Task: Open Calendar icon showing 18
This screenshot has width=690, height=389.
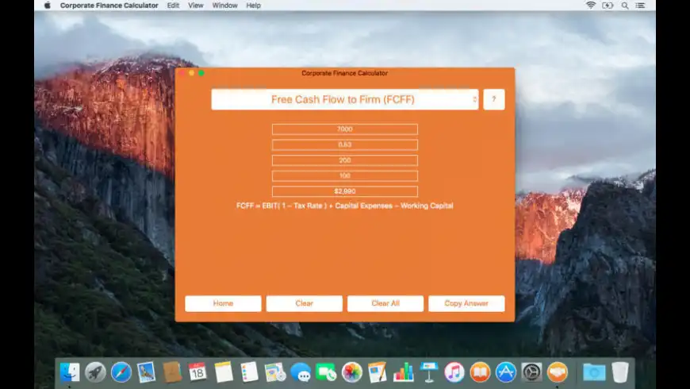Action: 197,372
